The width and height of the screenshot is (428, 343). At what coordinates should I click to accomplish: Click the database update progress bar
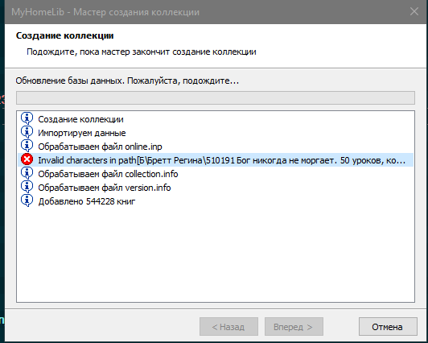[x=216, y=97]
